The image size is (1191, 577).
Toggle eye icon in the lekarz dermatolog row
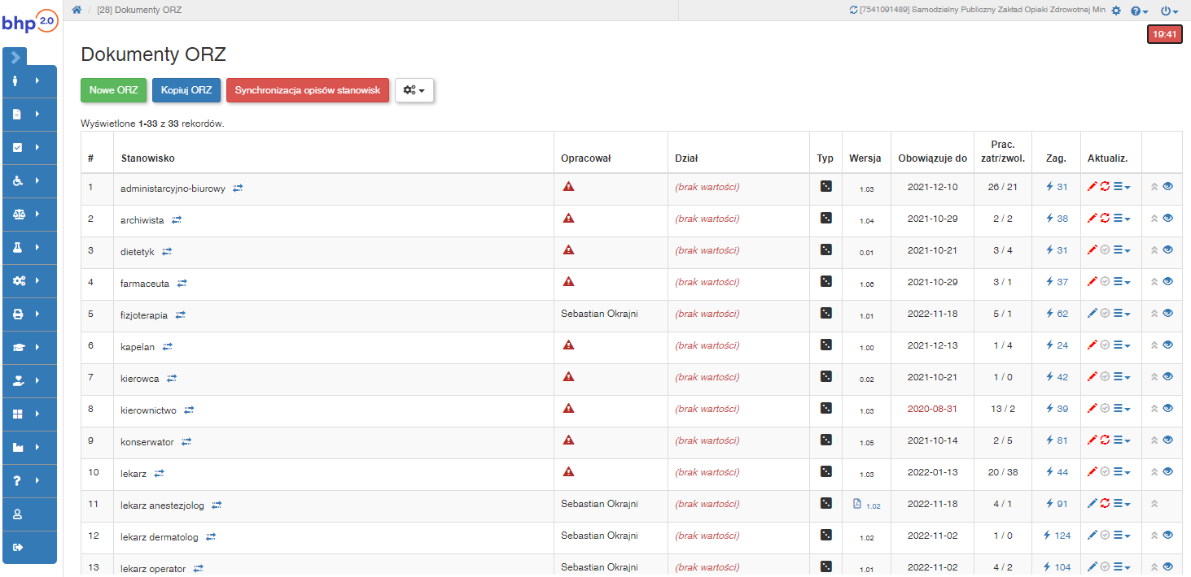click(x=1168, y=535)
